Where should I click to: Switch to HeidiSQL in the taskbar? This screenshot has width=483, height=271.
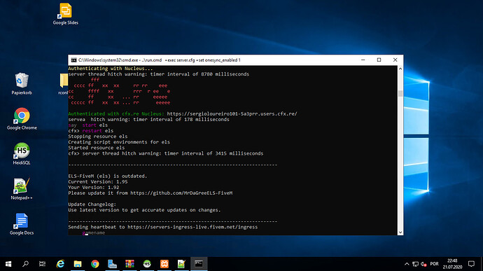(147, 264)
